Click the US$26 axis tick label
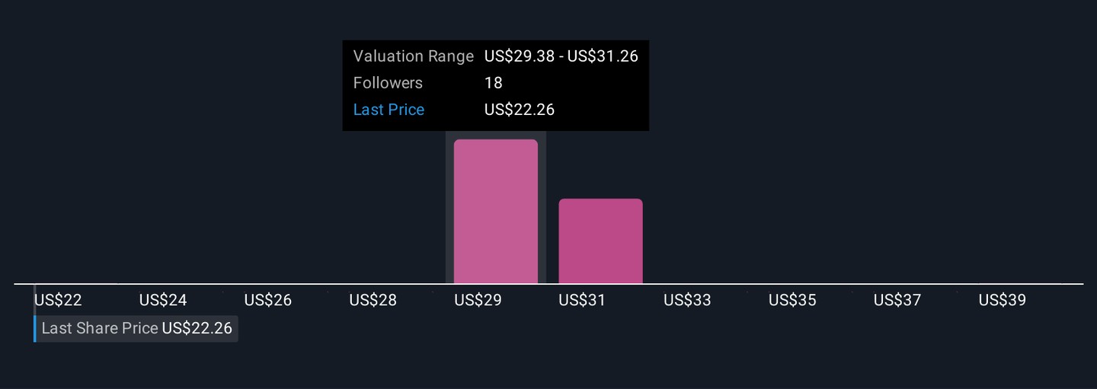 click(268, 300)
